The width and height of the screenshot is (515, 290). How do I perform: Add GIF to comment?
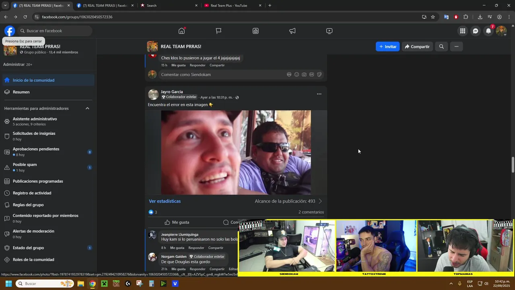tap(312, 75)
